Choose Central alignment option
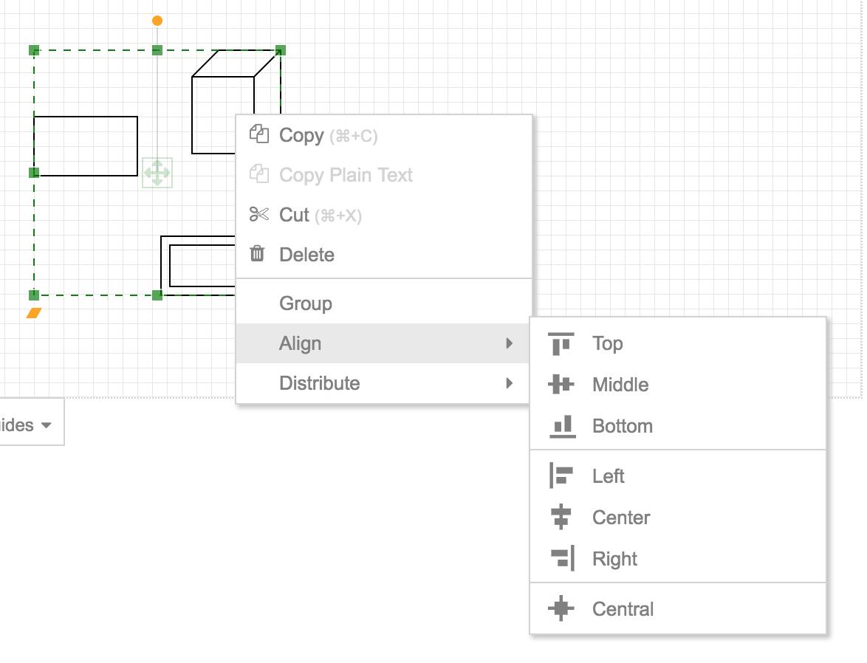 pyautogui.click(x=678, y=609)
